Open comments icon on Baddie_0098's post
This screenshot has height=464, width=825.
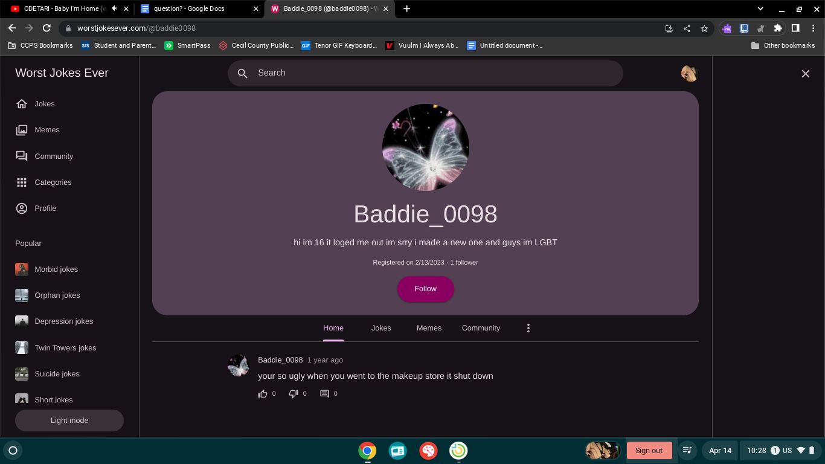point(324,394)
